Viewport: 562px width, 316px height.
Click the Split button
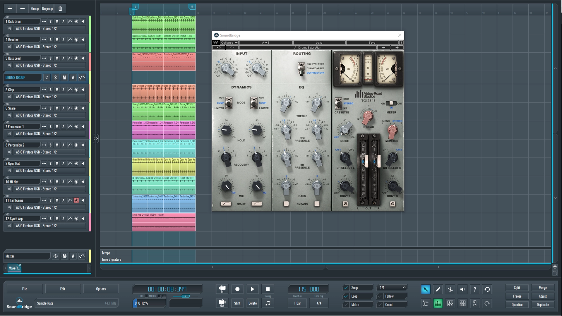tap(517, 288)
